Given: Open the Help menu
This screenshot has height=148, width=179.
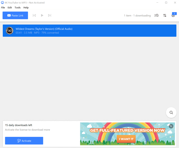Looking at the screenshot, I should (26, 8).
